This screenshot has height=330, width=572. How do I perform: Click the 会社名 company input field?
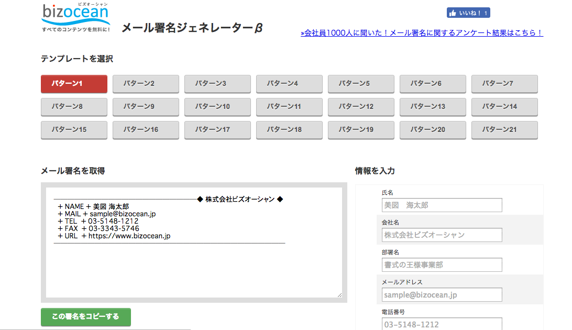pyautogui.click(x=442, y=235)
